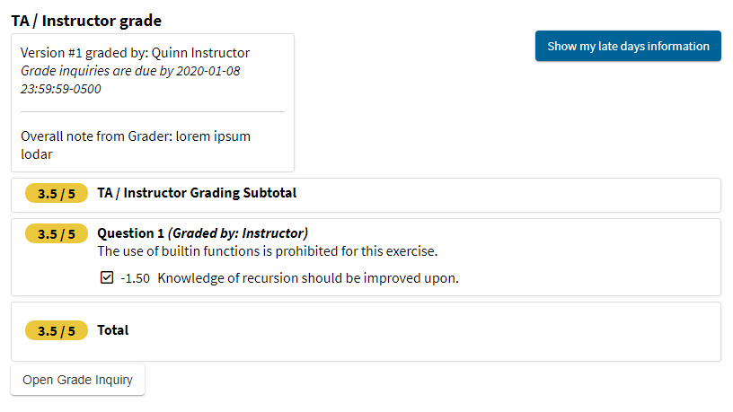The width and height of the screenshot is (733, 412).
Task: Click the '(Graded by: Instructor)' italic text
Action: tap(238, 233)
